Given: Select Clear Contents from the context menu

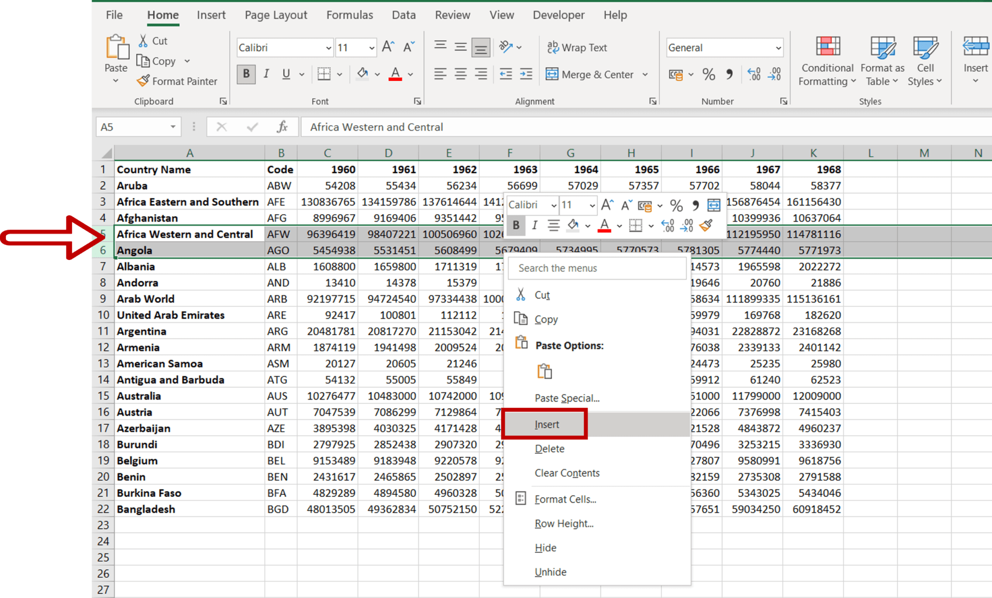Looking at the screenshot, I should 567,473.
